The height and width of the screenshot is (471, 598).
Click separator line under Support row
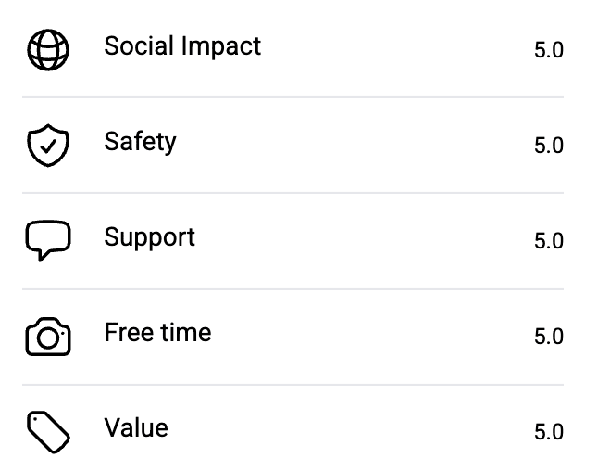pos(293,288)
